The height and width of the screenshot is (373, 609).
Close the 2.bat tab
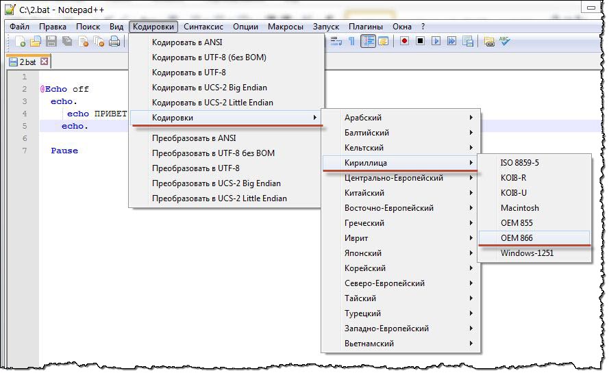click(x=45, y=62)
